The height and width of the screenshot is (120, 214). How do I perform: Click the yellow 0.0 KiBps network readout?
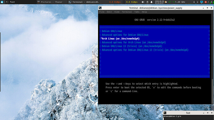(132, 2)
